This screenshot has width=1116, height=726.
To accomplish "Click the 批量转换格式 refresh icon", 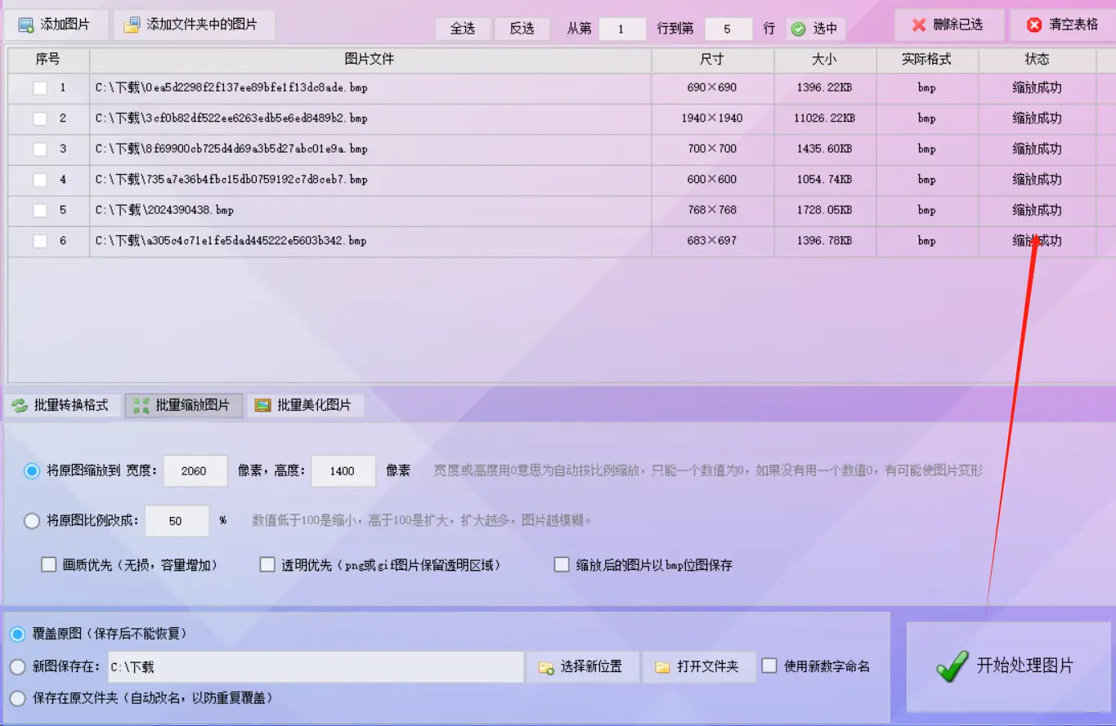I will click(20, 405).
